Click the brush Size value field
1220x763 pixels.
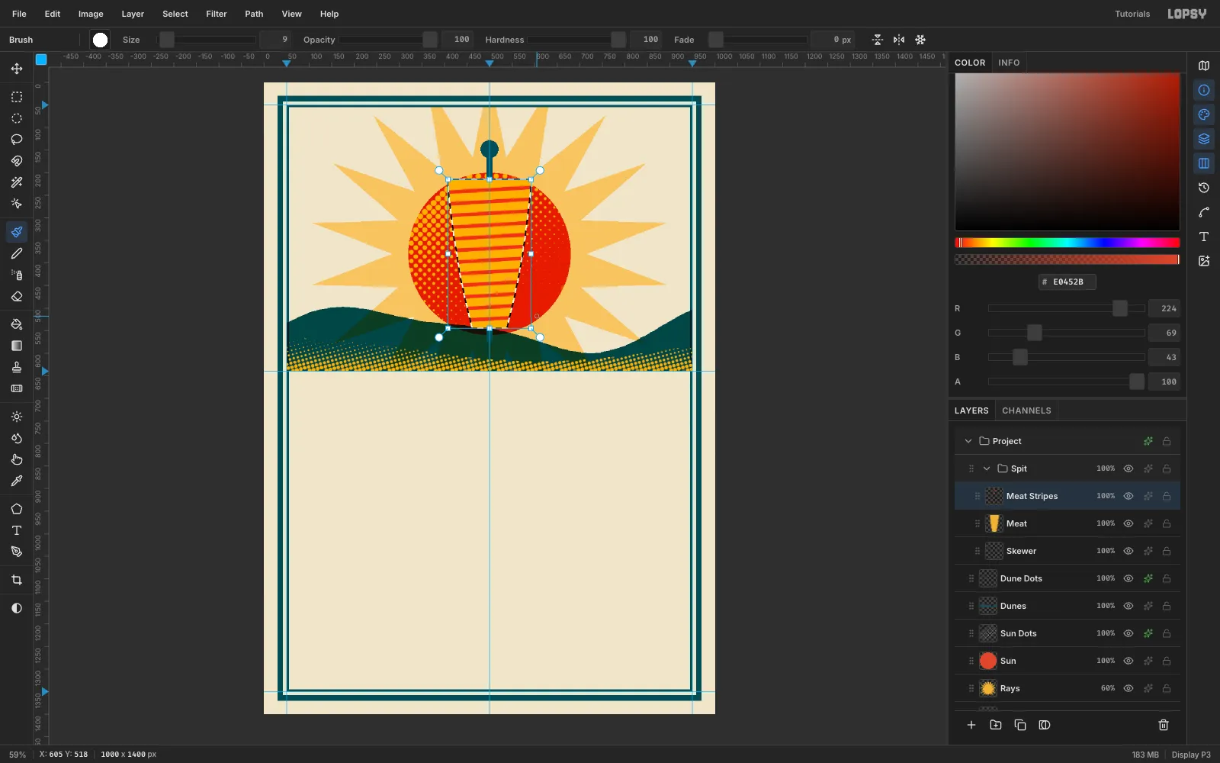pos(275,40)
